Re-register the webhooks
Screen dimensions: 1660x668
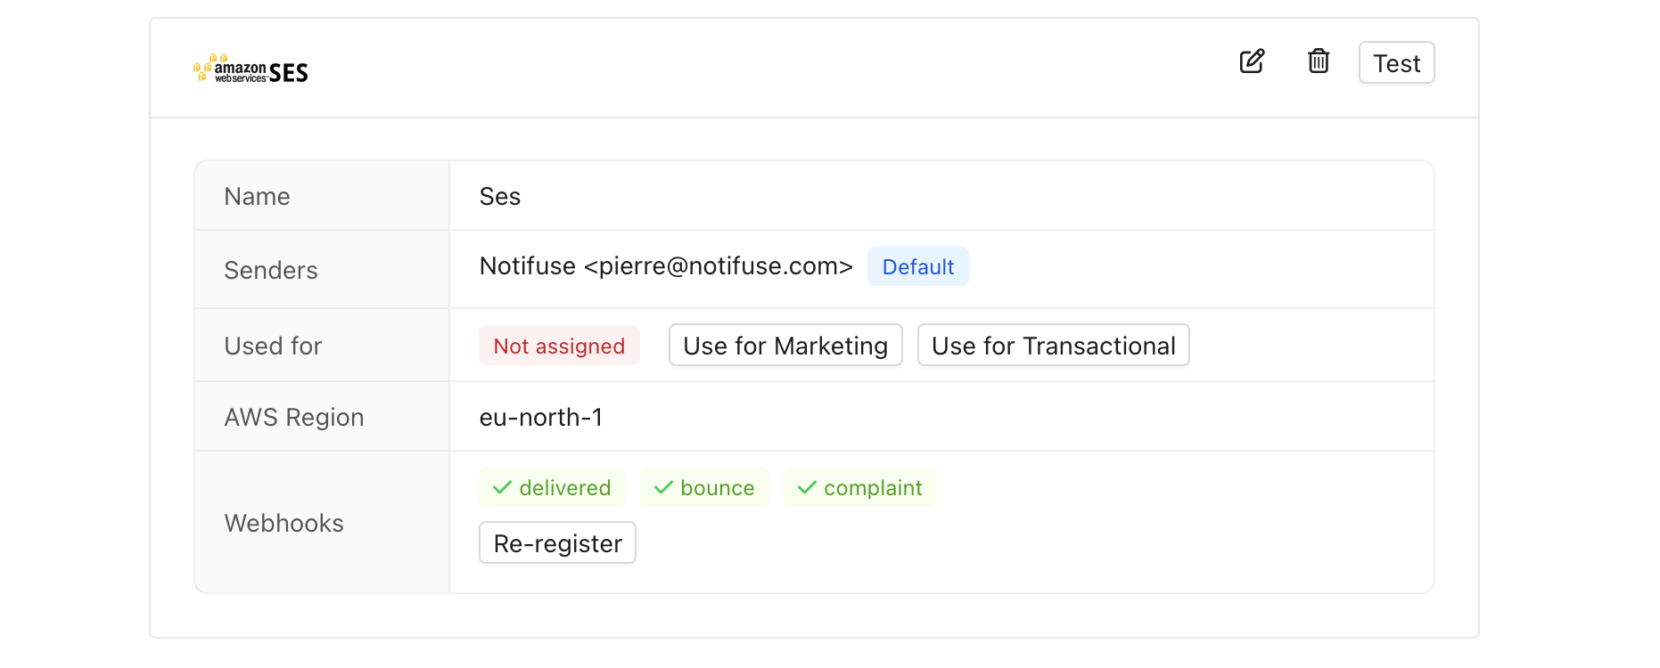point(557,542)
